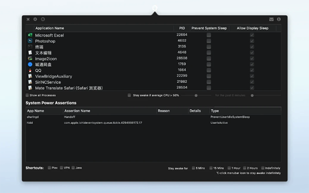The width and height of the screenshot is (309, 193).
Task: Click the Photoshop app icon
Action: tap(30, 41)
